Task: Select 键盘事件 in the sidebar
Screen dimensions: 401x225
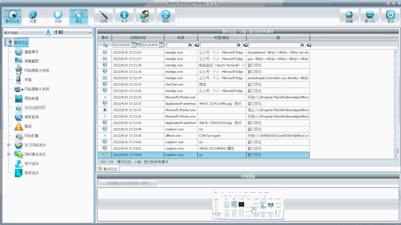Action: point(32,52)
